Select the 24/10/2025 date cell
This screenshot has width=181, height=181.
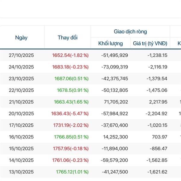21,67
